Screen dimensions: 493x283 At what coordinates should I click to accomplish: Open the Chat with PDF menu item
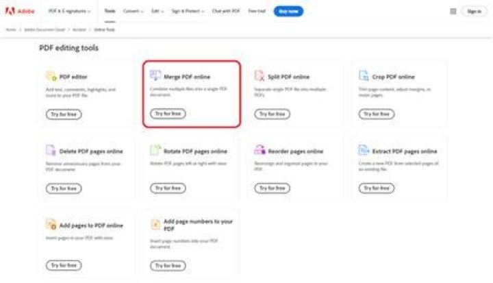click(226, 11)
